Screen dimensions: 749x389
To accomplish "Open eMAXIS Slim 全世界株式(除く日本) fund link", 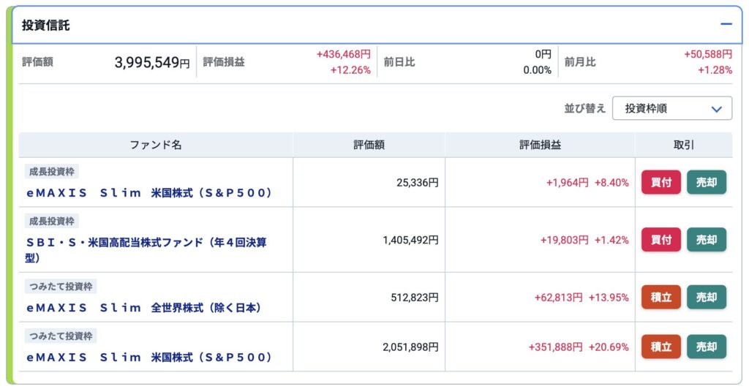I will pos(144,308).
